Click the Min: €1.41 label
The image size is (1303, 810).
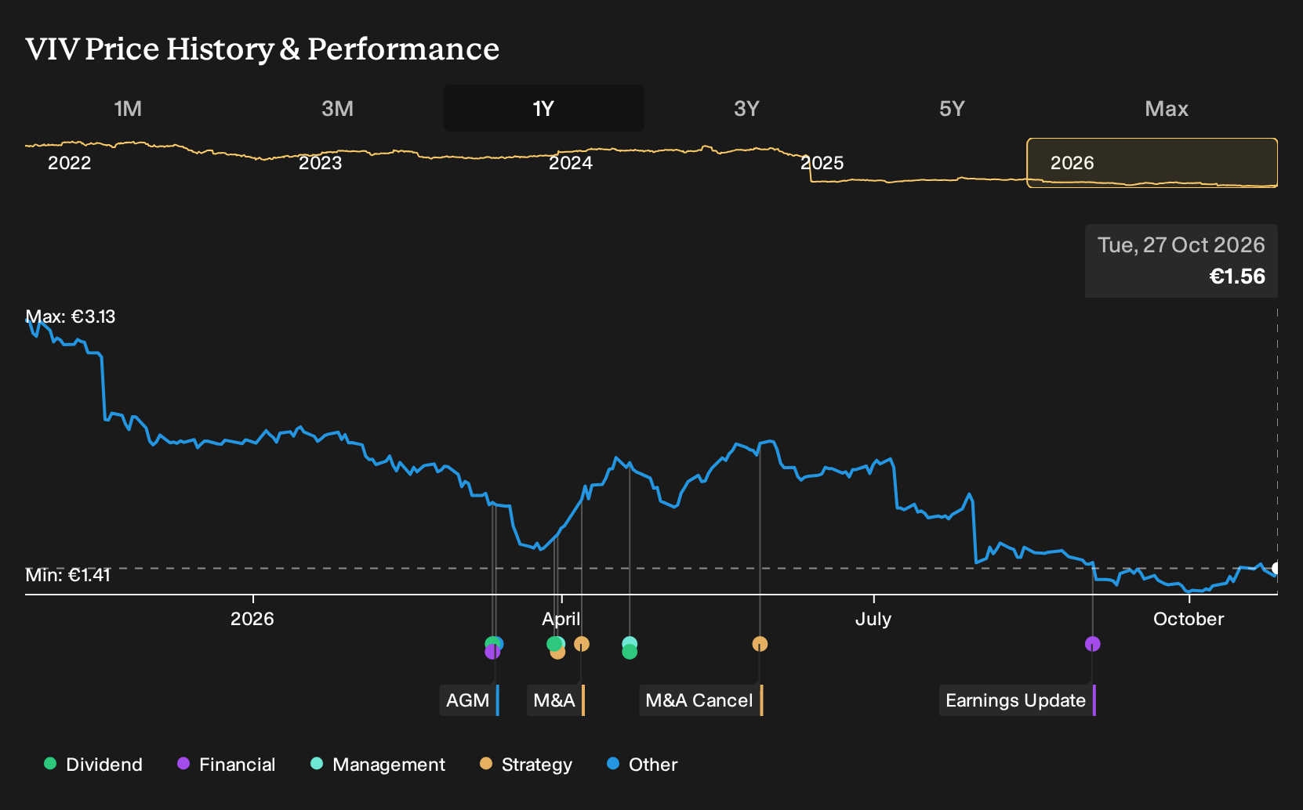point(67,575)
